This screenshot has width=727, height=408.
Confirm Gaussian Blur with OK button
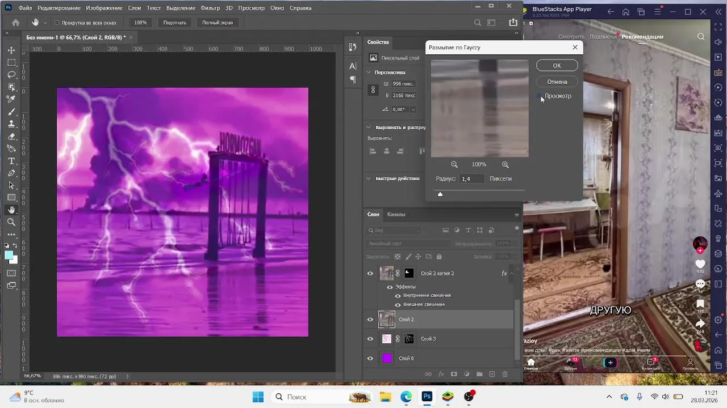click(557, 65)
